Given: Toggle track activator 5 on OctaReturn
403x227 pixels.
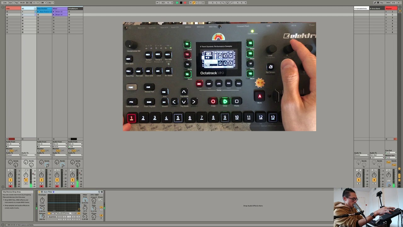Looking at the screenshot, I should (72, 180).
